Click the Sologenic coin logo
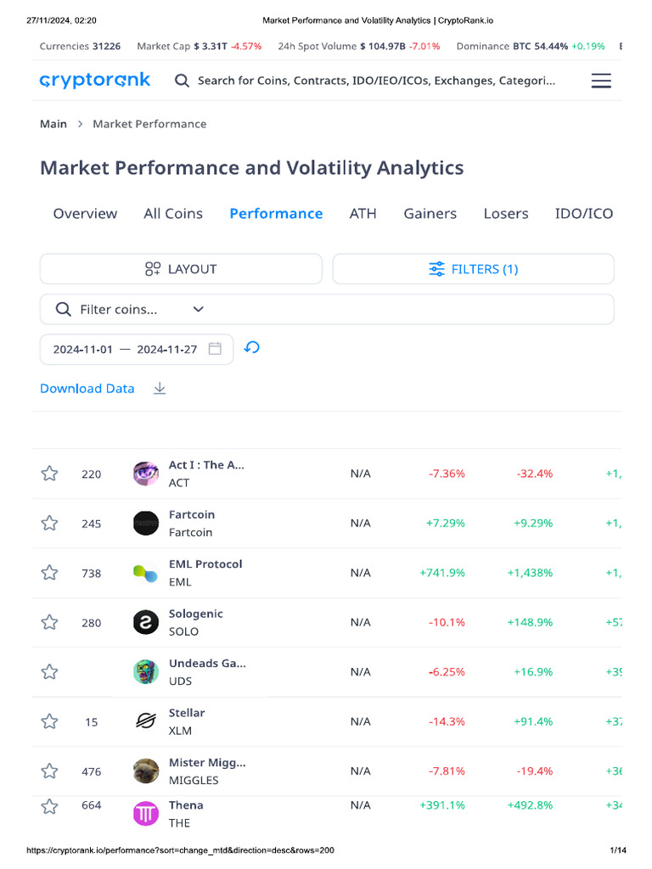Screen dimensions: 652x869 pos(146,622)
